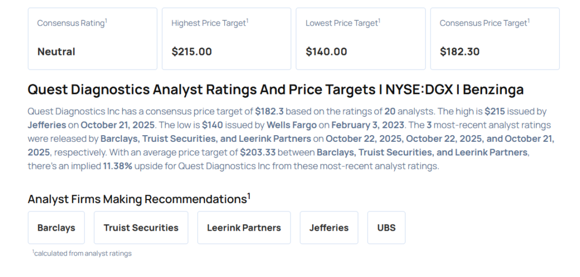Click the Barclays analyst firm button
The width and height of the screenshot is (580, 277).
[56, 228]
